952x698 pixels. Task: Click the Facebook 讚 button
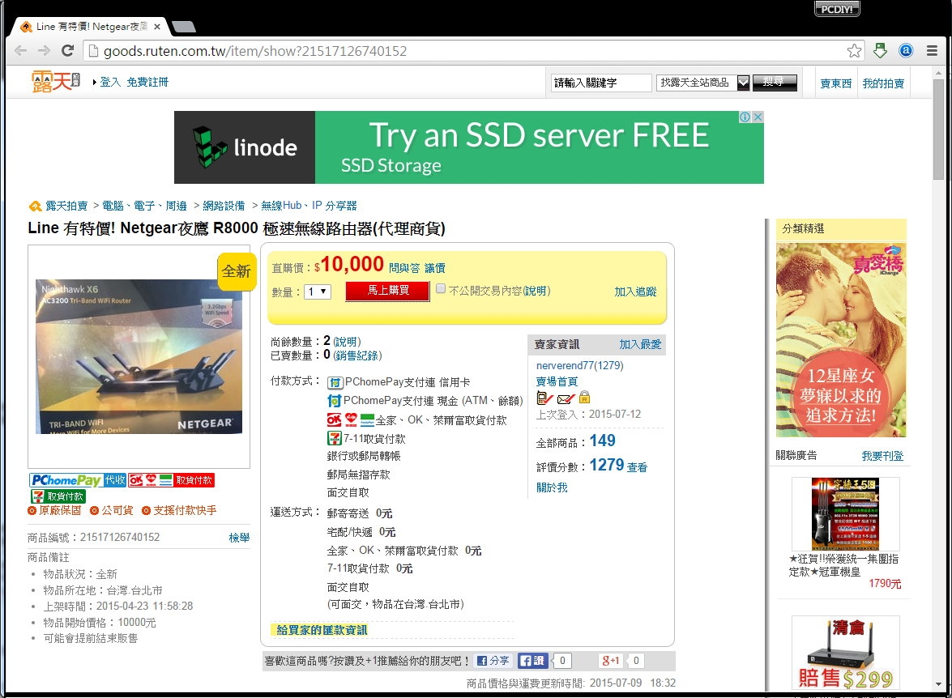(x=533, y=661)
